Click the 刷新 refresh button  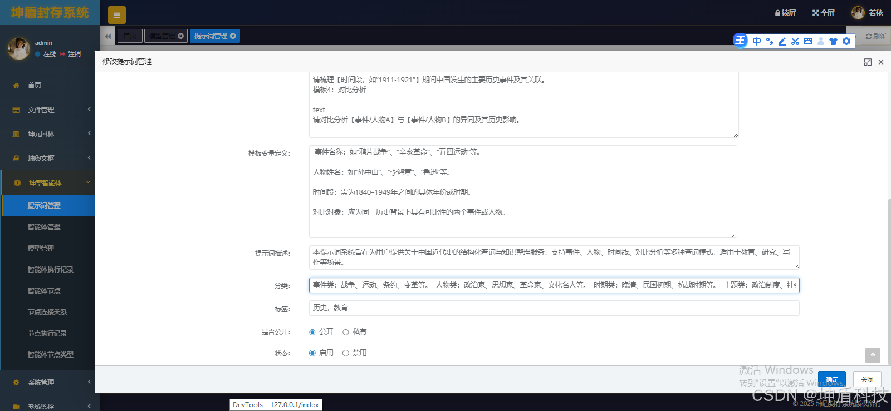click(x=875, y=36)
